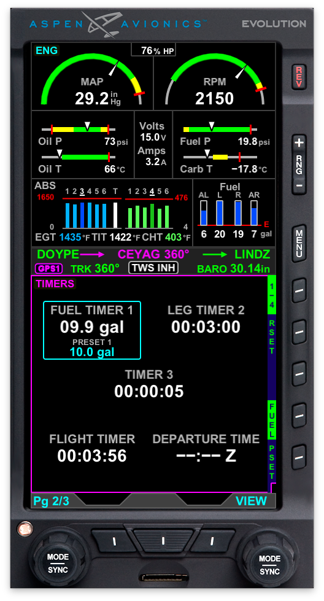
Task: Push the red REV reversion button
Action: pyautogui.click(x=299, y=77)
